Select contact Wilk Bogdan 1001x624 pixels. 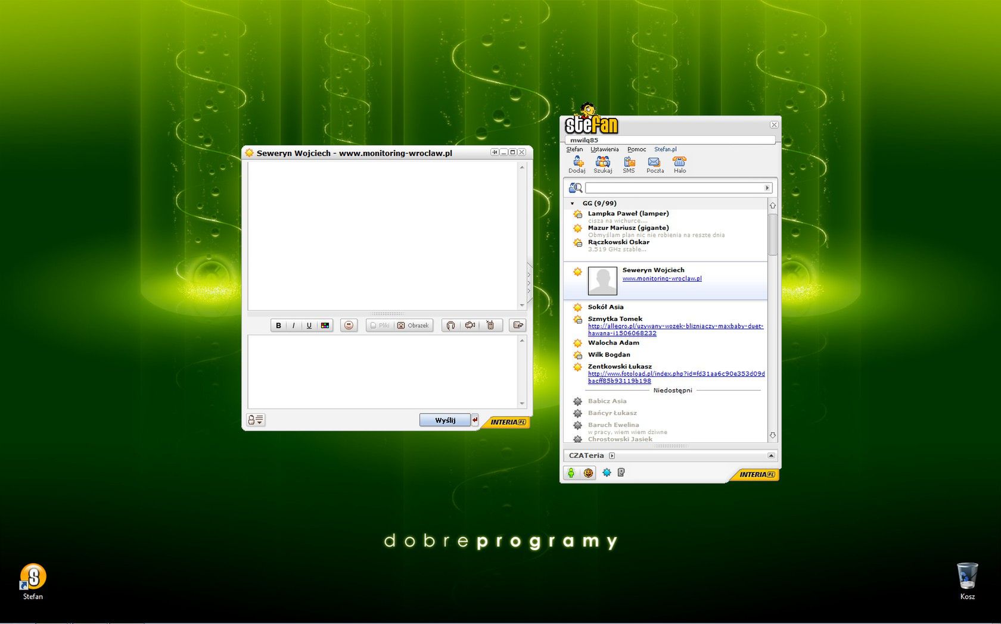609,355
